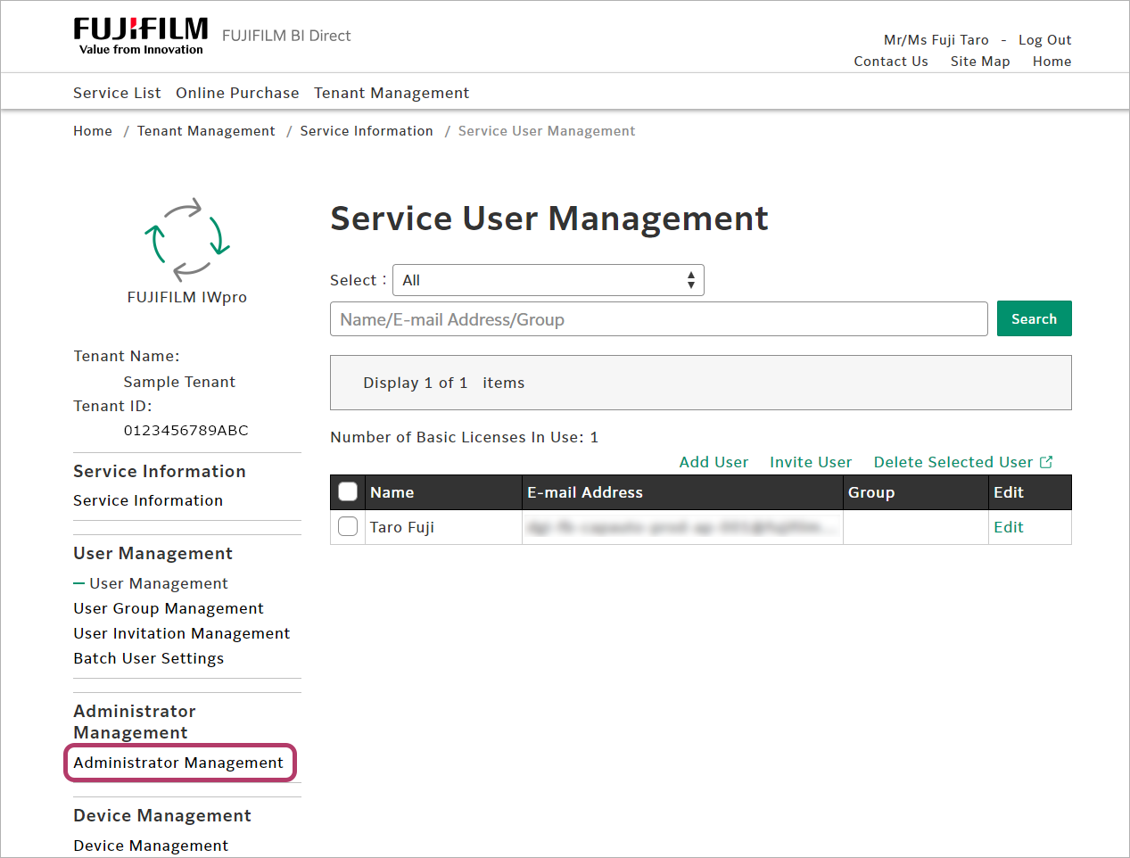Viewport: 1130px width, 858px height.
Task: Click Log Out in the header
Action: click(1044, 40)
